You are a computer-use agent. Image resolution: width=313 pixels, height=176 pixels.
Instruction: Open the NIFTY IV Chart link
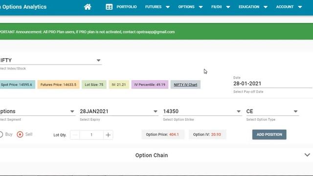click(x=185, y=85)
